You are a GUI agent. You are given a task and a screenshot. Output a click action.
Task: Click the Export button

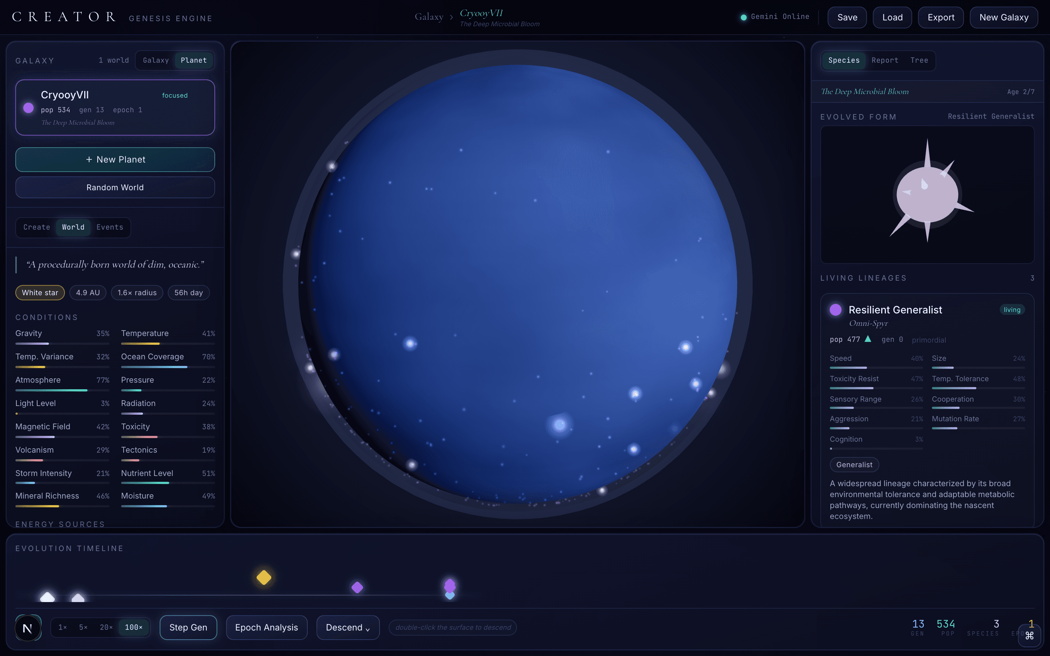coord(941,17)
